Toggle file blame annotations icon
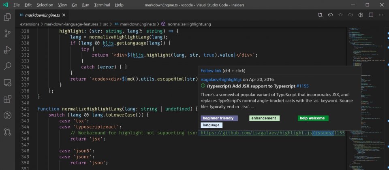 point(361,15)
